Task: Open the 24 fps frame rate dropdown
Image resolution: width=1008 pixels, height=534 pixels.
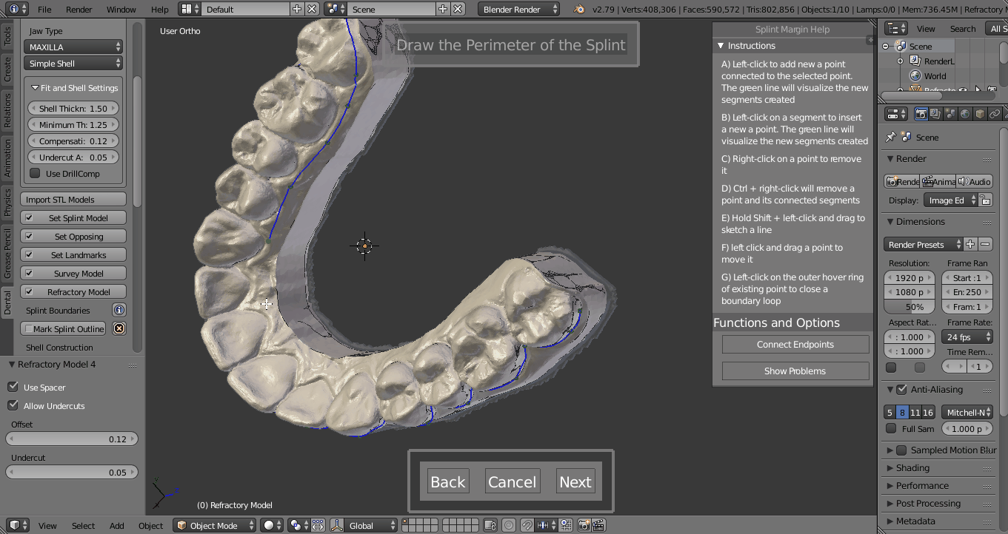Action: pos(967,337)
